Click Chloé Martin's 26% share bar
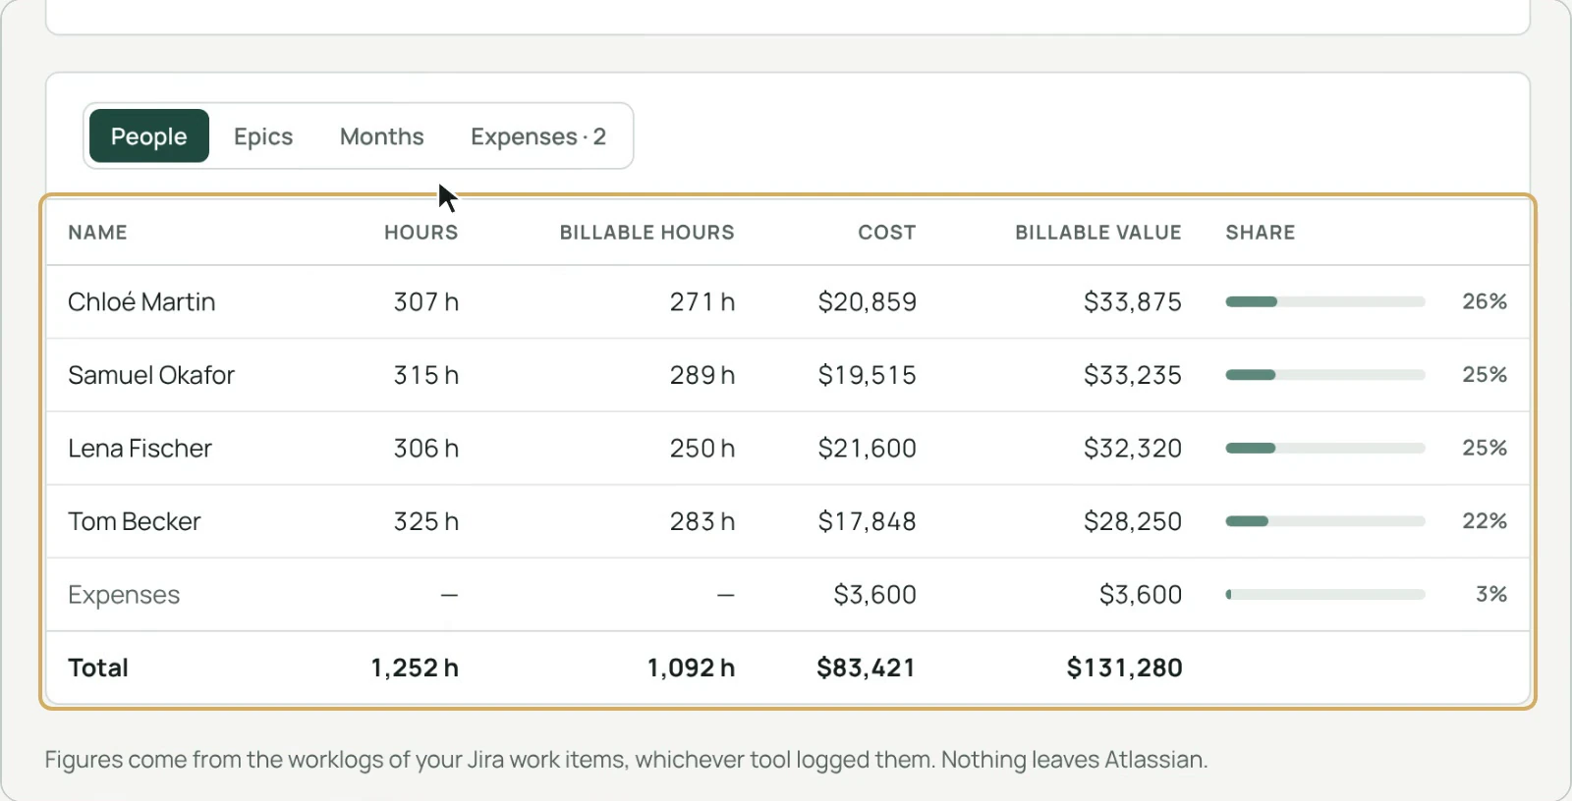 point(1325,302)
